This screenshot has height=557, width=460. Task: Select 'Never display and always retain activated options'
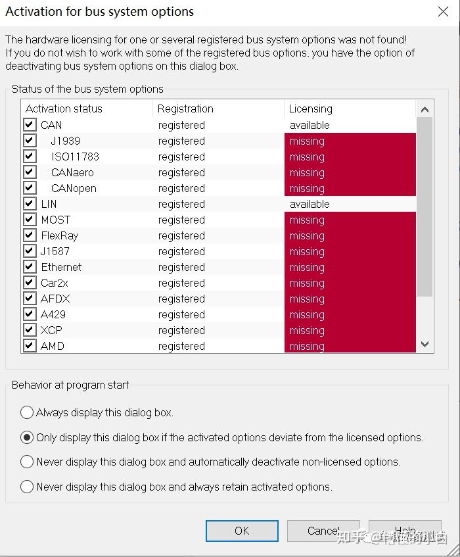pyautogui.click(x=27, y=487)
